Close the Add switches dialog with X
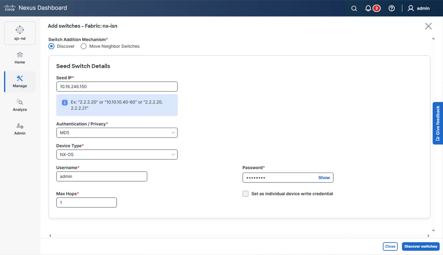Image resolution: width=443 pixels, height=255 pixels. pos(428,26)
